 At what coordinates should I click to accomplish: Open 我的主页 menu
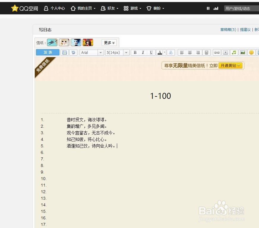click(83, 8)
